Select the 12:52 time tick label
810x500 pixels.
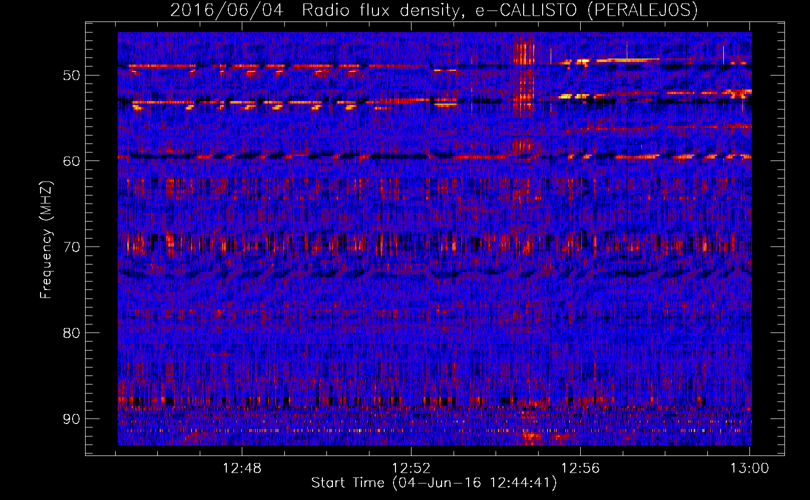pos(411,468)
